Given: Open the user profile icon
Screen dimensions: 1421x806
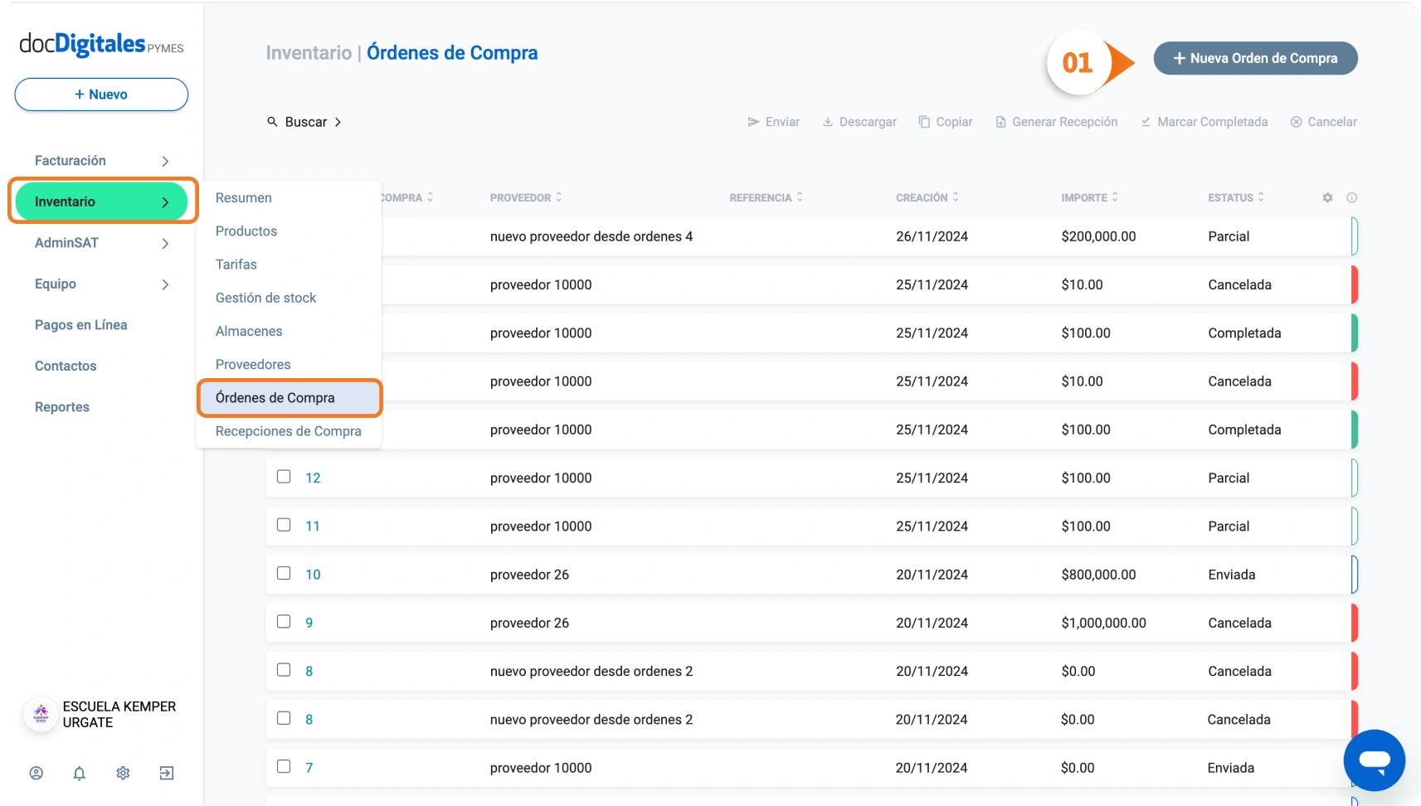Looking at the screenshot, I should (36, 773).
